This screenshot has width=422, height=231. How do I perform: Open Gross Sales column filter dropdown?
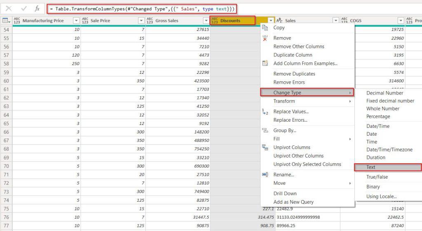coord(206,21)
